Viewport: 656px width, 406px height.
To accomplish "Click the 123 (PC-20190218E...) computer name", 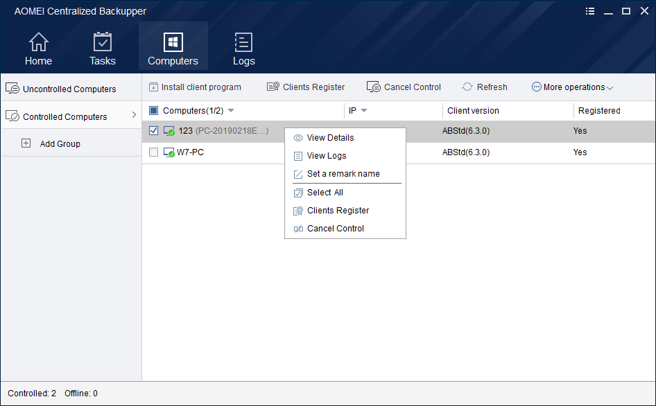I will pos(223,131).
